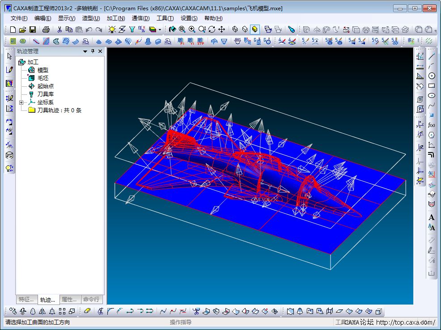Close the 轨迹管理 panel
This screenshot has height=330, width=441.
tap(100, 51)
